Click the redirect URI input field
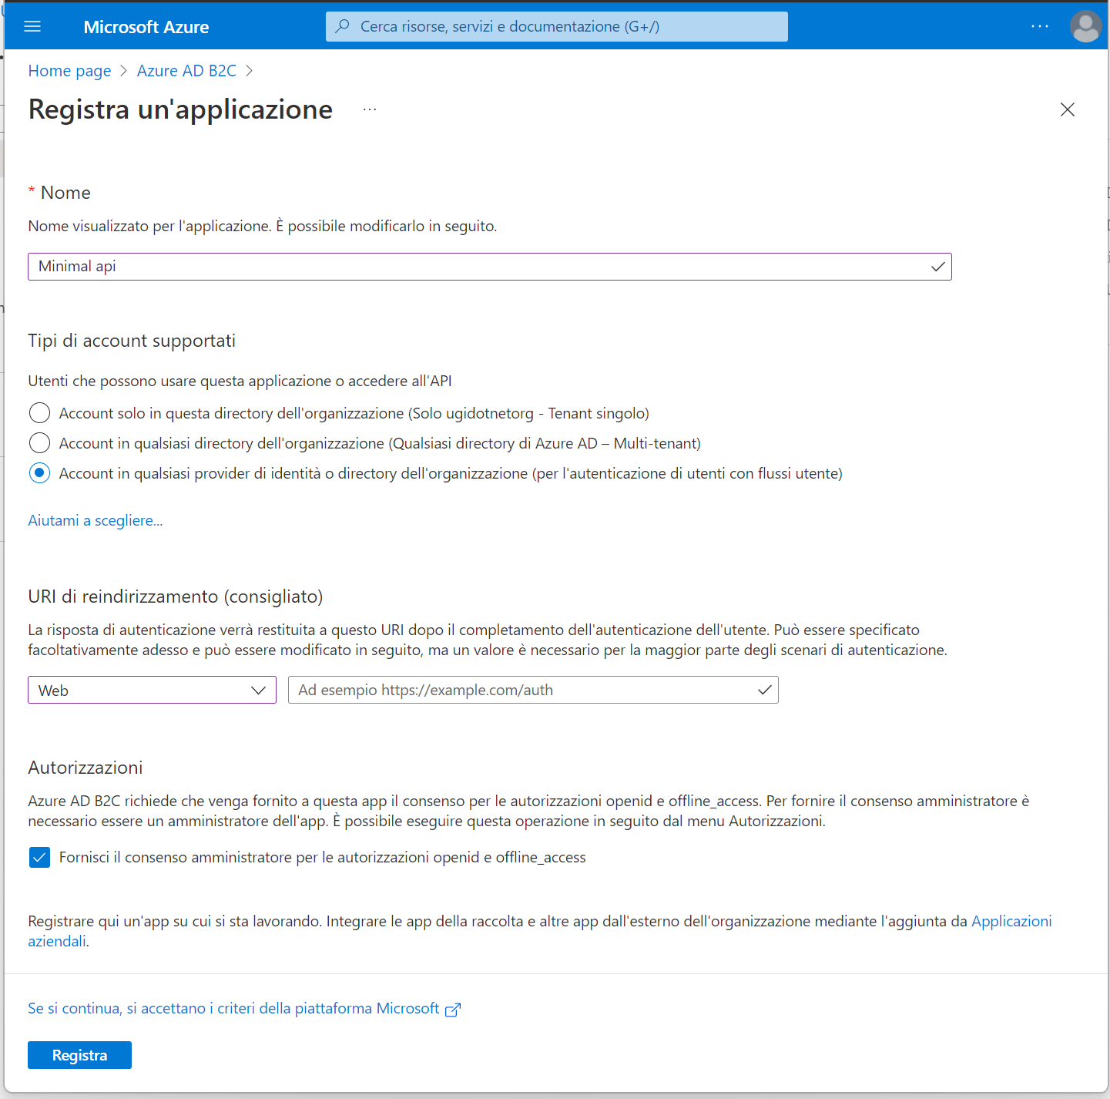The image size is (1110, 1099). (x=533, y=690)
